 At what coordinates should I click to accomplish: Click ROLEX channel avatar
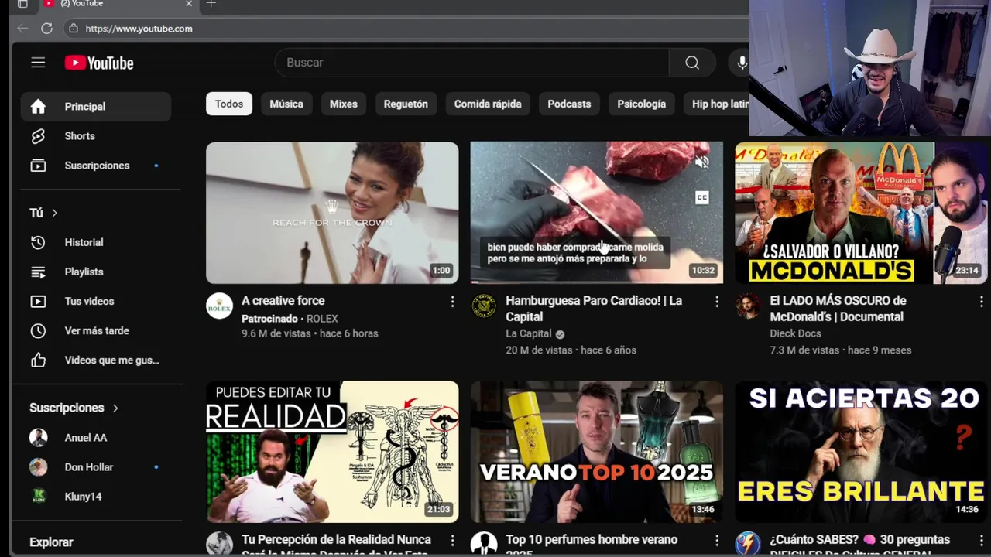(x=219, y=306)
